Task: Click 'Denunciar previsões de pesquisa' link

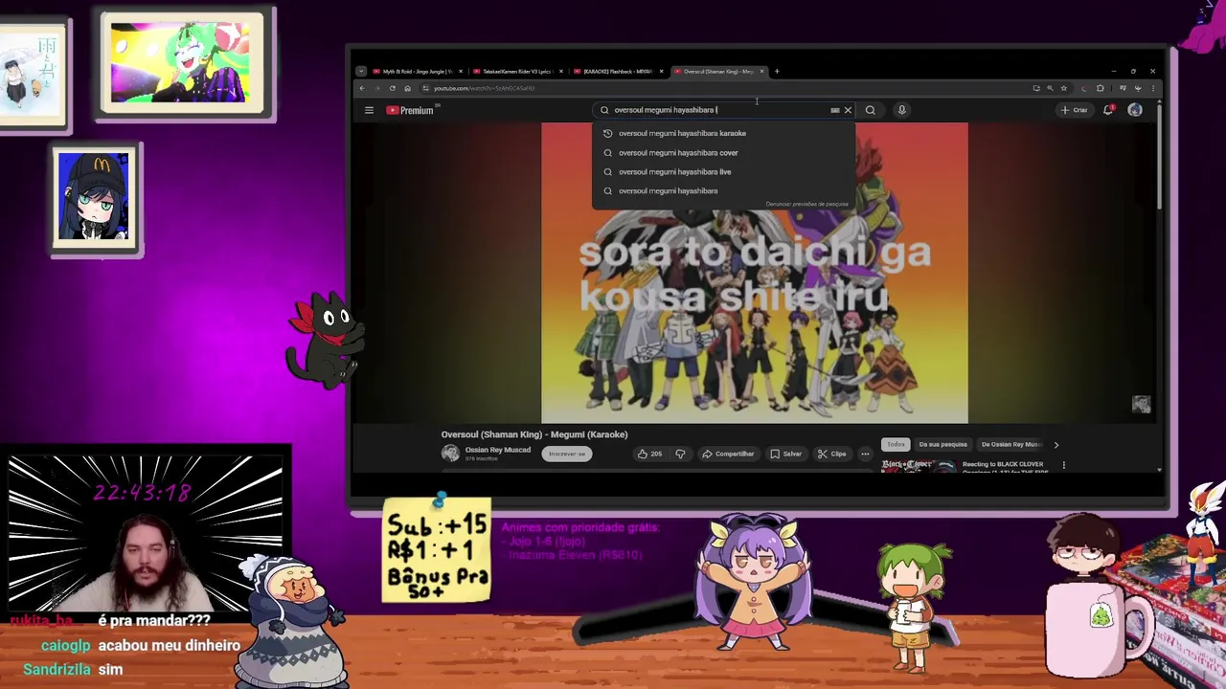Action: [806, 204]
